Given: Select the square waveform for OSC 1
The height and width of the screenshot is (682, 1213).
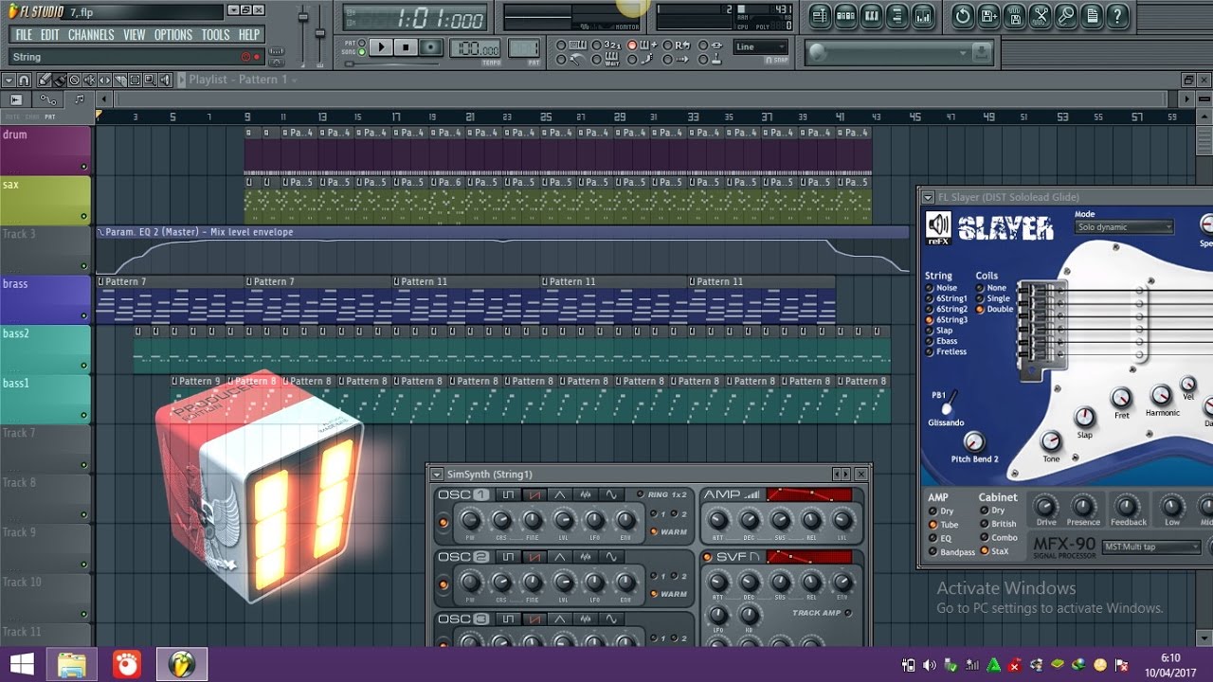Looking at the screenshot, I should tap(508, 494).
